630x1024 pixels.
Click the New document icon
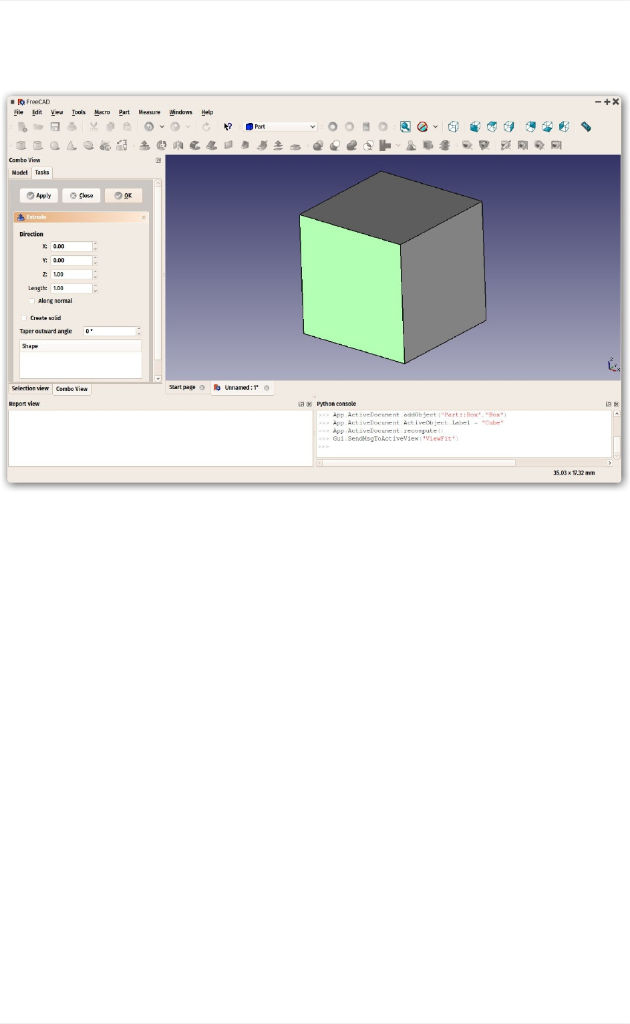pos(22,126)
